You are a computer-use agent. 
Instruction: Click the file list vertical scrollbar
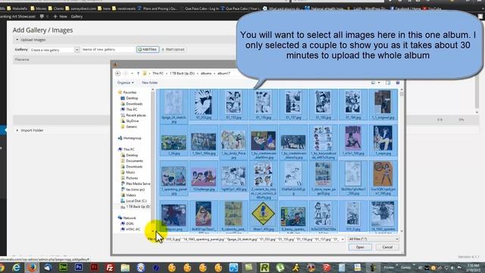pos(402,160)
